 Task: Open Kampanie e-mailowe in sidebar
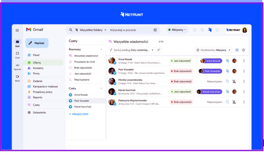[x=45, y=87]
